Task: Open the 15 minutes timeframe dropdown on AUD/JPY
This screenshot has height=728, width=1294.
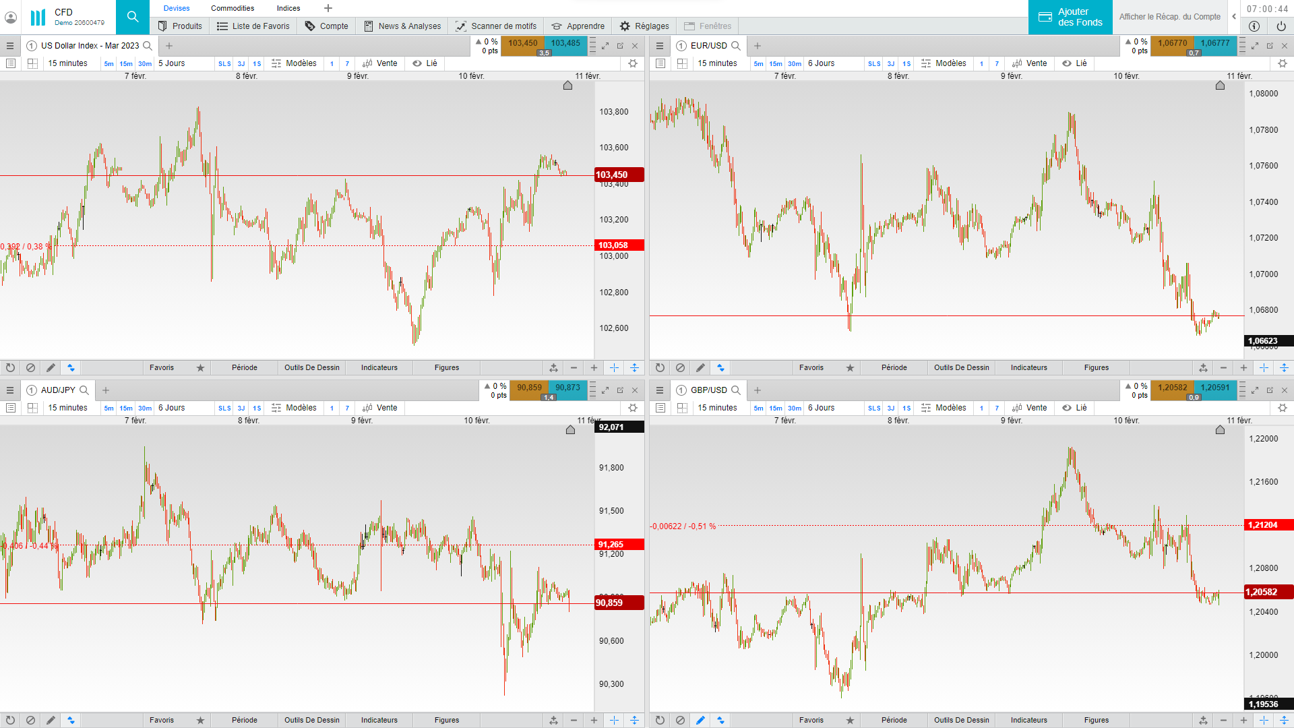Action: point(67,408)
